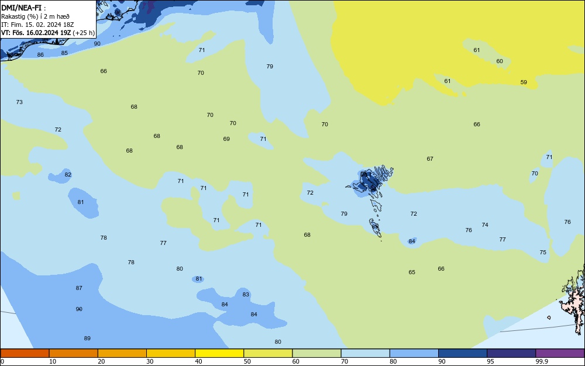This screenshot has height=366, width=585.
Task: Click the medium blue 80–90 legend color block
Action: tap(414, 353)
